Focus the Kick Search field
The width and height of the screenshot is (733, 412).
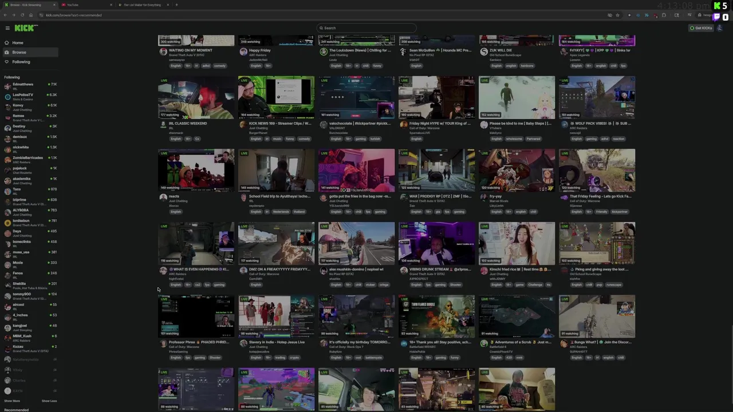(x=366, y=28)
